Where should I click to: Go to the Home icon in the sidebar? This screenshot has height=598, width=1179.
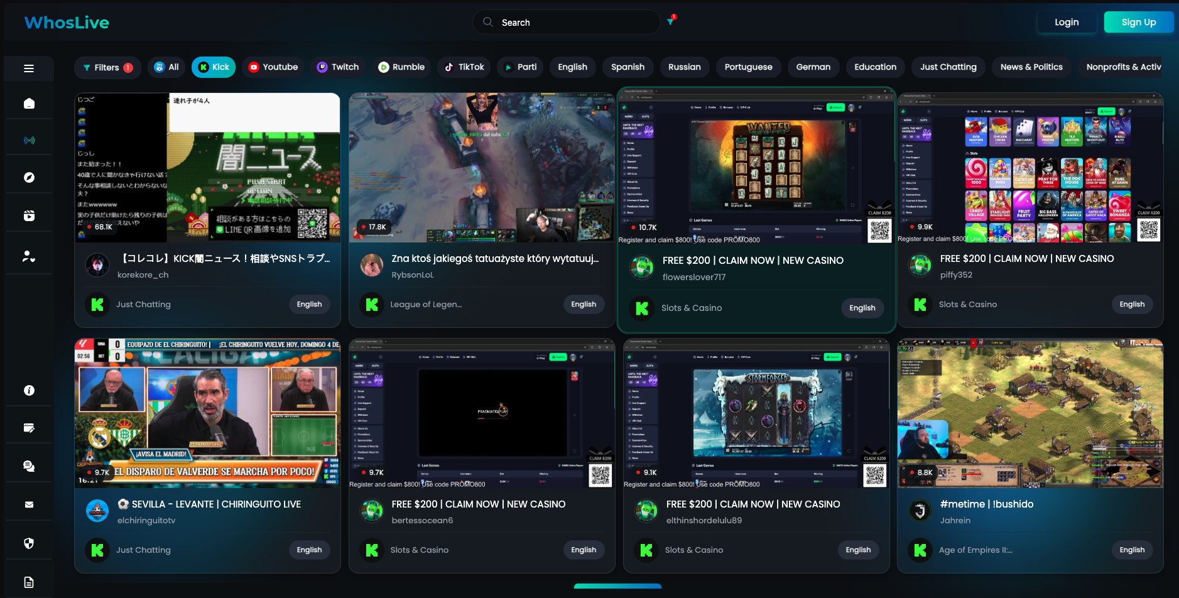pos(29,104)
